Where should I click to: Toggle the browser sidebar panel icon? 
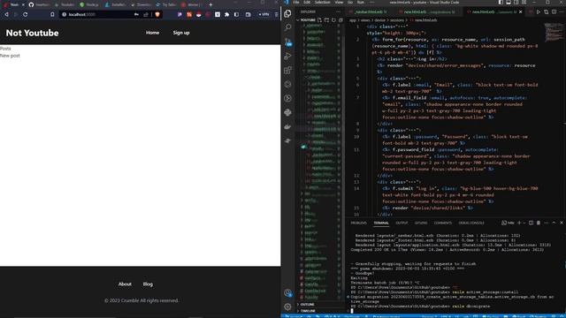(x=236, y=14)
